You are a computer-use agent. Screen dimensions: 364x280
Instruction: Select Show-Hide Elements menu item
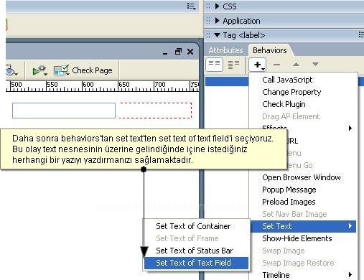[x=297, y=238]
